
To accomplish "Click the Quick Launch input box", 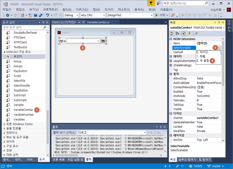I will point(184,3).
